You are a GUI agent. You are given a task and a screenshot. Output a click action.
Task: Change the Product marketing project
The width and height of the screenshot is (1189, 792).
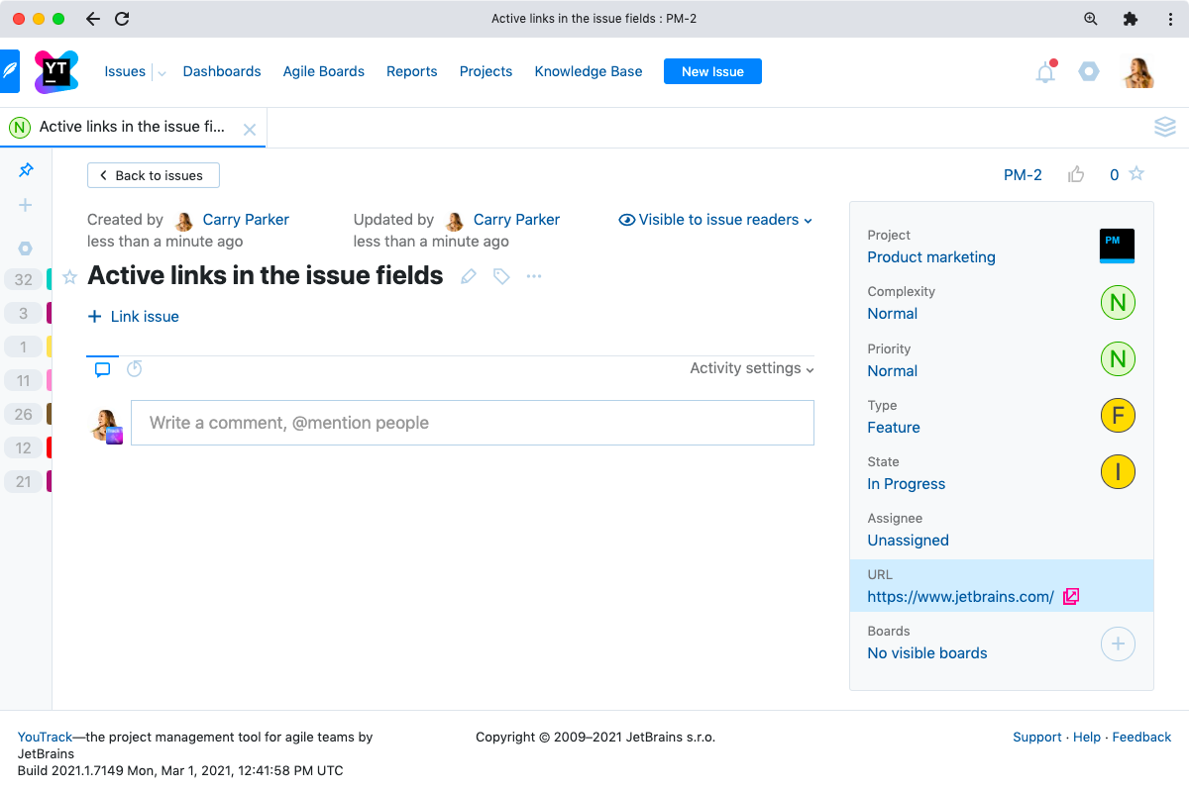[931, 257]
